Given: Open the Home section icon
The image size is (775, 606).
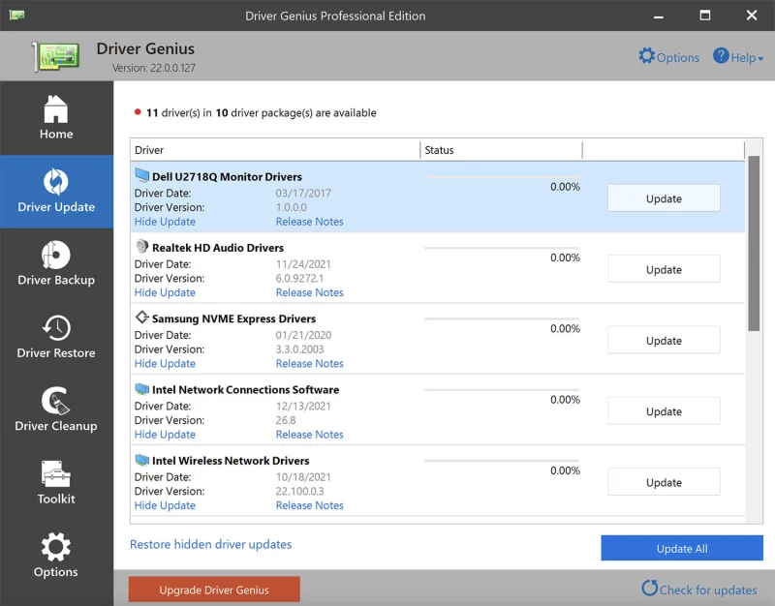Looking at the screenshot, I should (56, 108).
